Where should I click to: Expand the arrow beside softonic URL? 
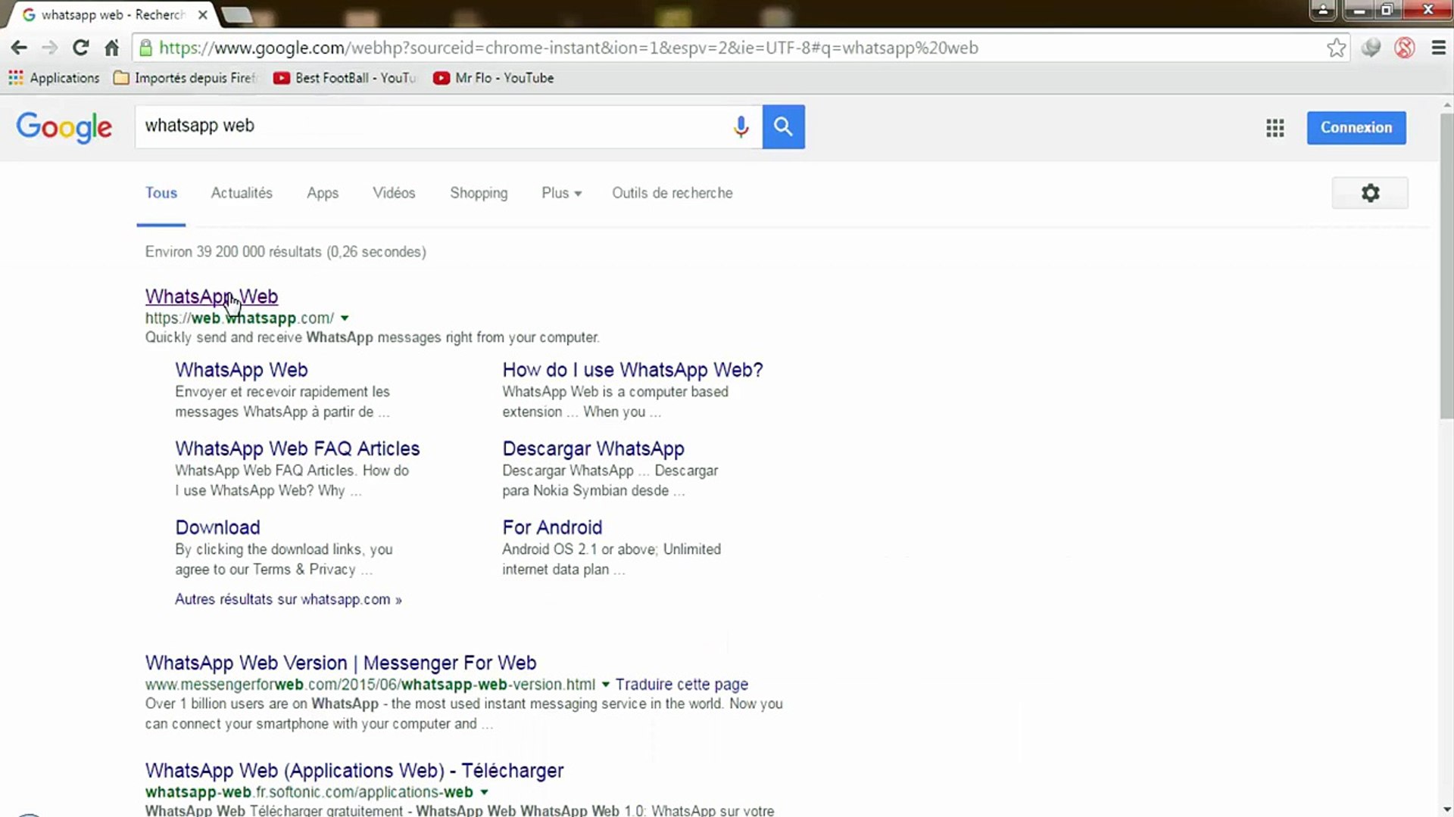coord(484,792)
